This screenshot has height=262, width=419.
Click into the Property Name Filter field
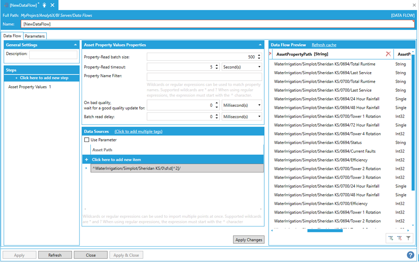click(x=204, y=77)
